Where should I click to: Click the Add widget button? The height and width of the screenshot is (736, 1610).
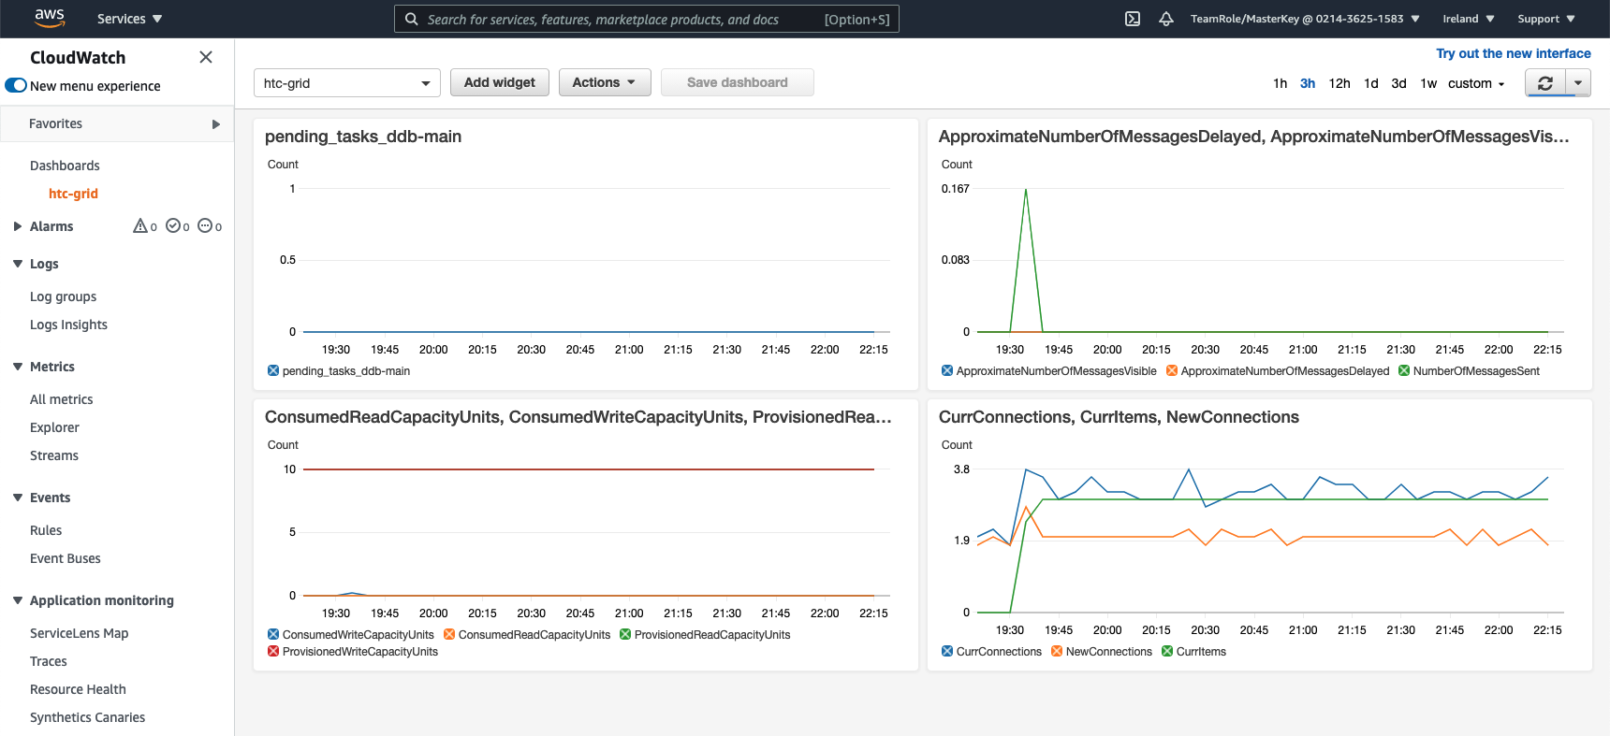pos(499,82)
